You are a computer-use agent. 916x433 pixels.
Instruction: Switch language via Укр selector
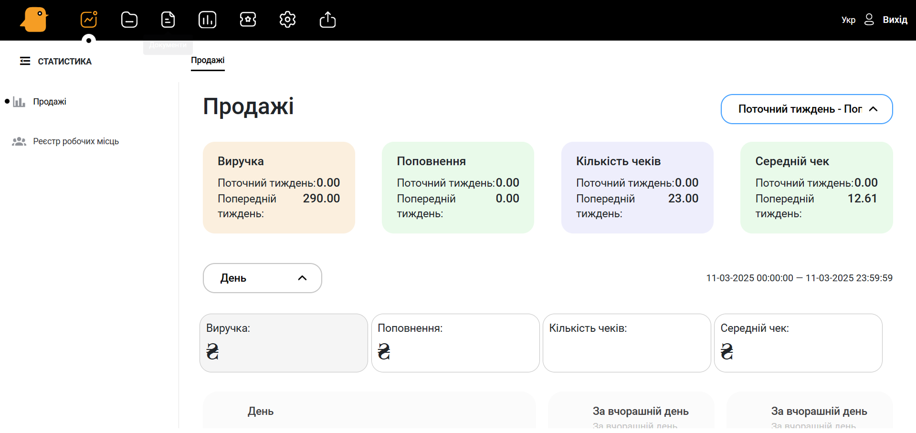pyautogui.click(x=848, y=20)
